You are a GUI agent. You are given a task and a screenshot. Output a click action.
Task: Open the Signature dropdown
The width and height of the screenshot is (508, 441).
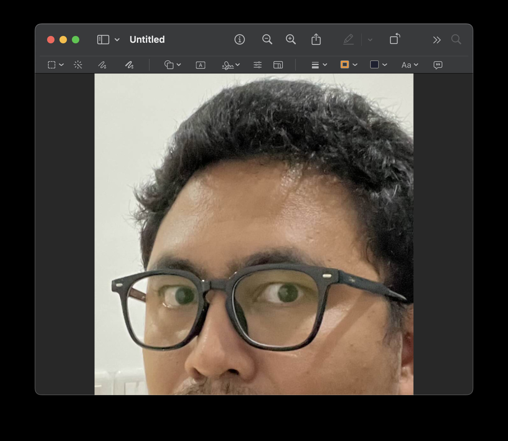[x=231, y=65]
